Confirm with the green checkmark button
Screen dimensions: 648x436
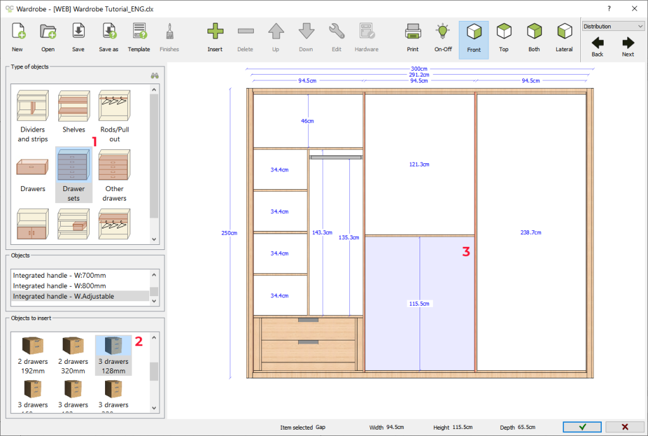(582, 427)
